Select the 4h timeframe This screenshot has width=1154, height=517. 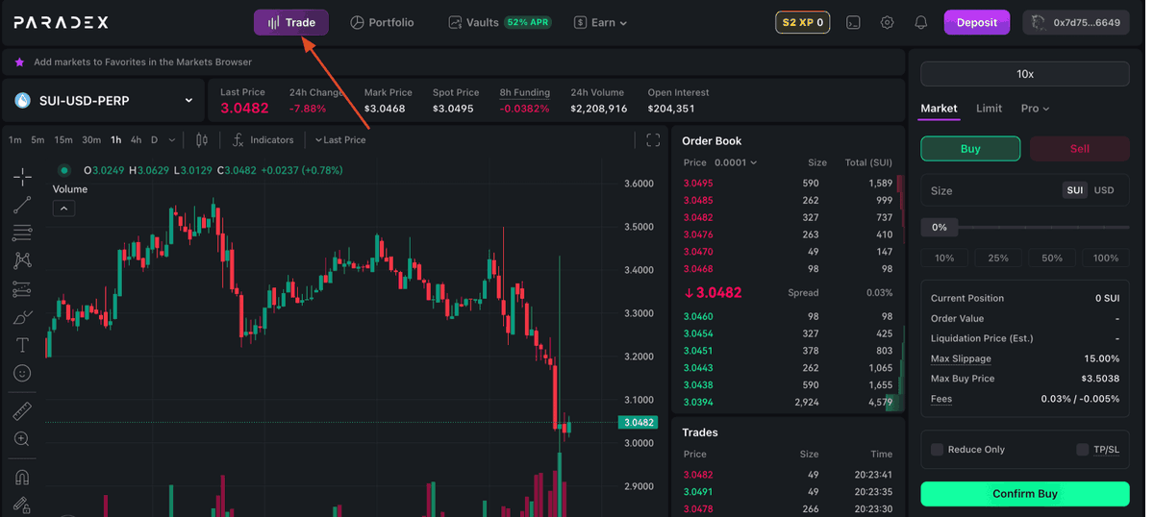pyautogui.click(x=136, y=140)
